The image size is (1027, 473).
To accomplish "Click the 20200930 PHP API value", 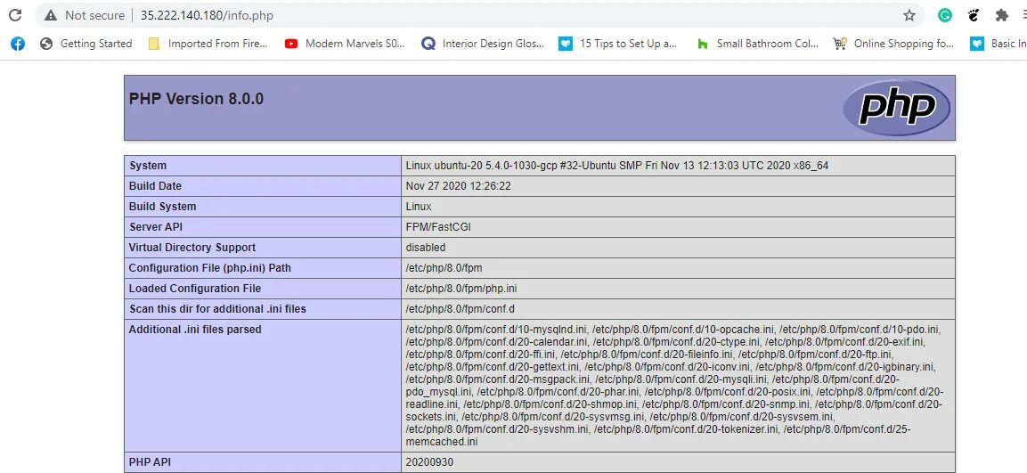I will click(x=429, y=462).
